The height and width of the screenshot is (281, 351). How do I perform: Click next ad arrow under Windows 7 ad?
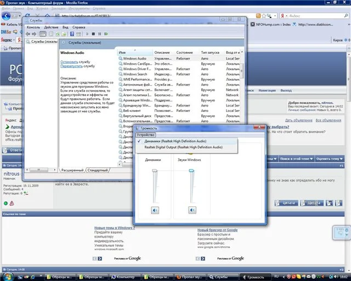100,258
